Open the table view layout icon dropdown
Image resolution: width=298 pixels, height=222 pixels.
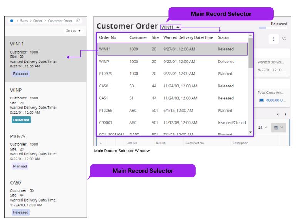278,128
